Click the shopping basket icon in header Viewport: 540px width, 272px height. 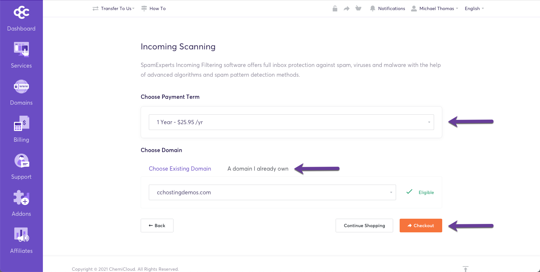[x=358, y=8]
